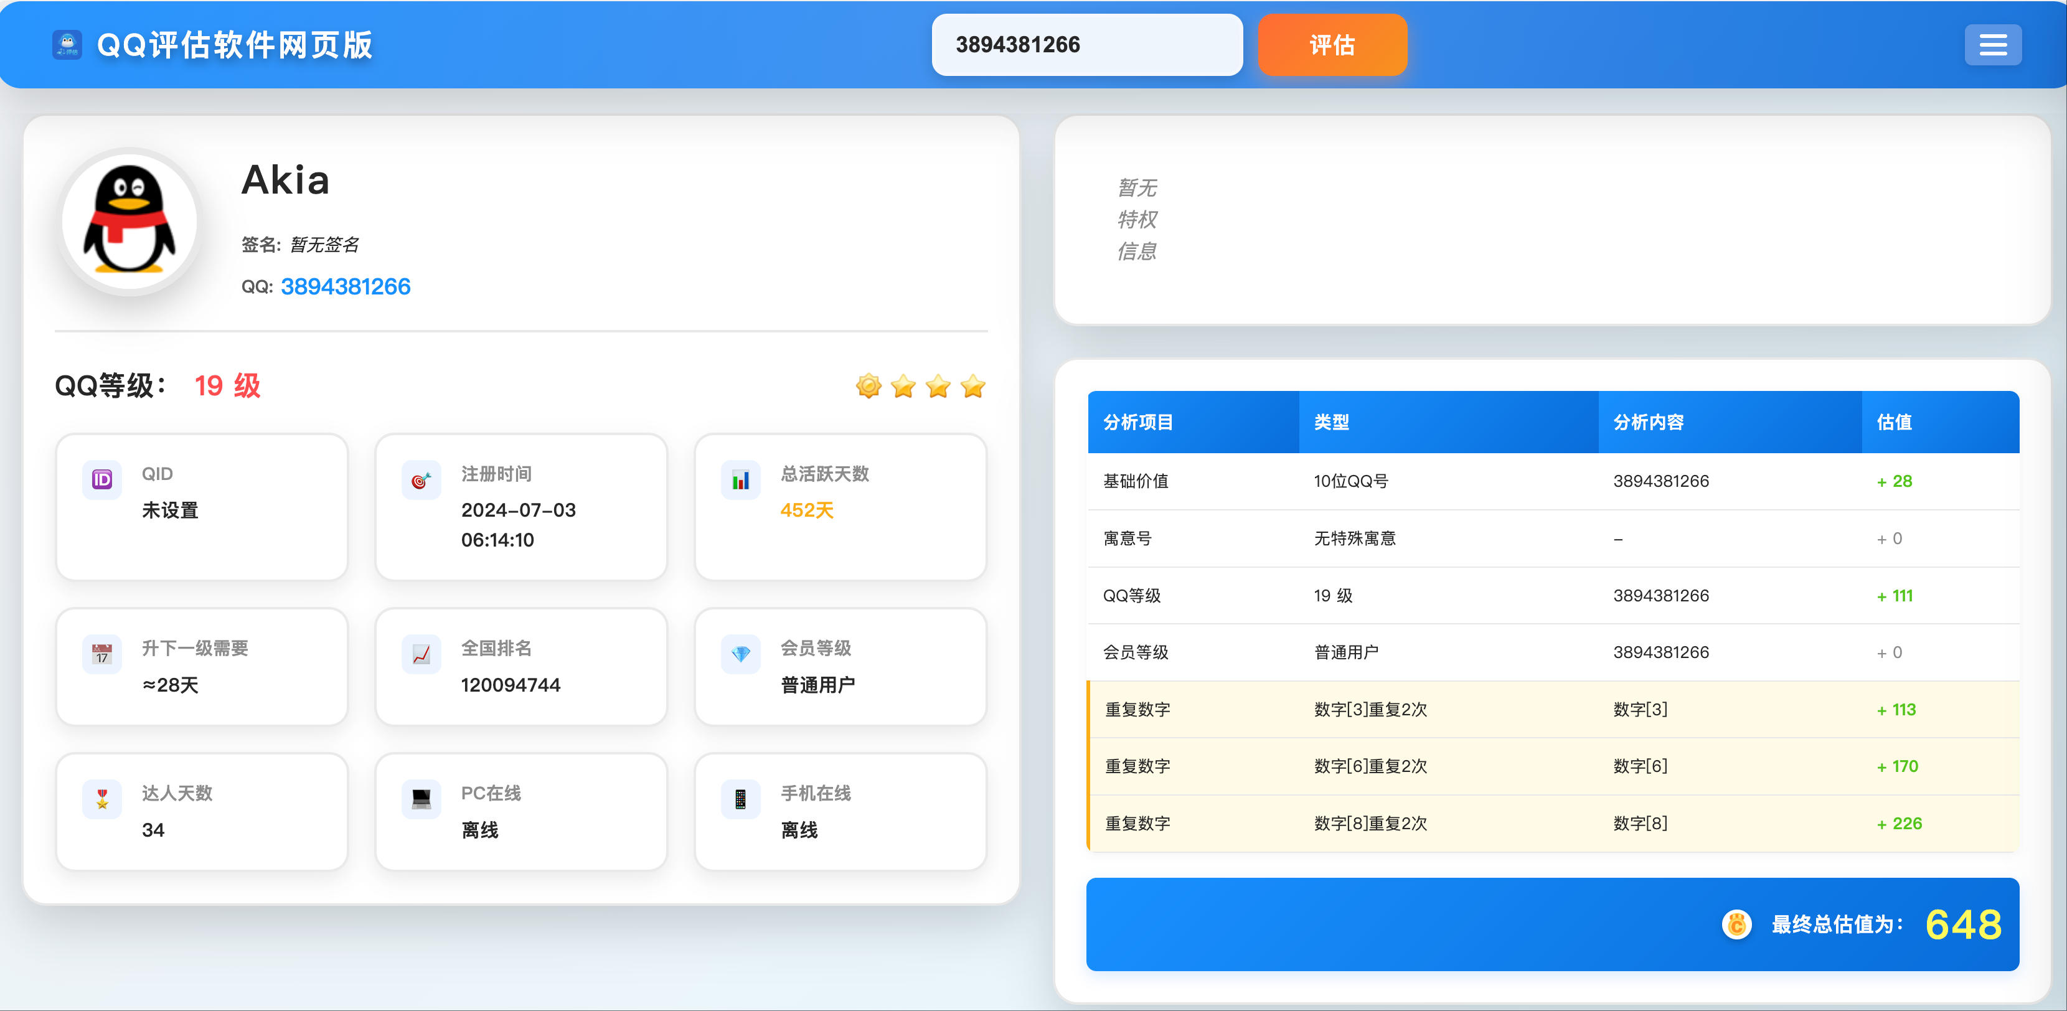Click the orange 评估 button
This screenshot has height=1011, width=2067.
[1332, 45]
